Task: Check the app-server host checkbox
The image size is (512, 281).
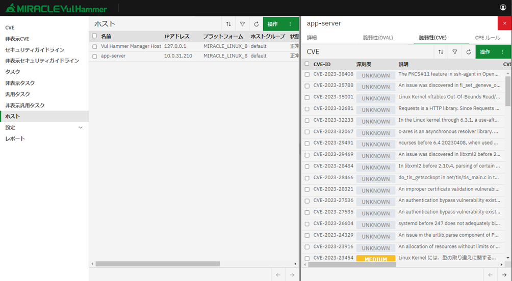Action: (95, 56)
